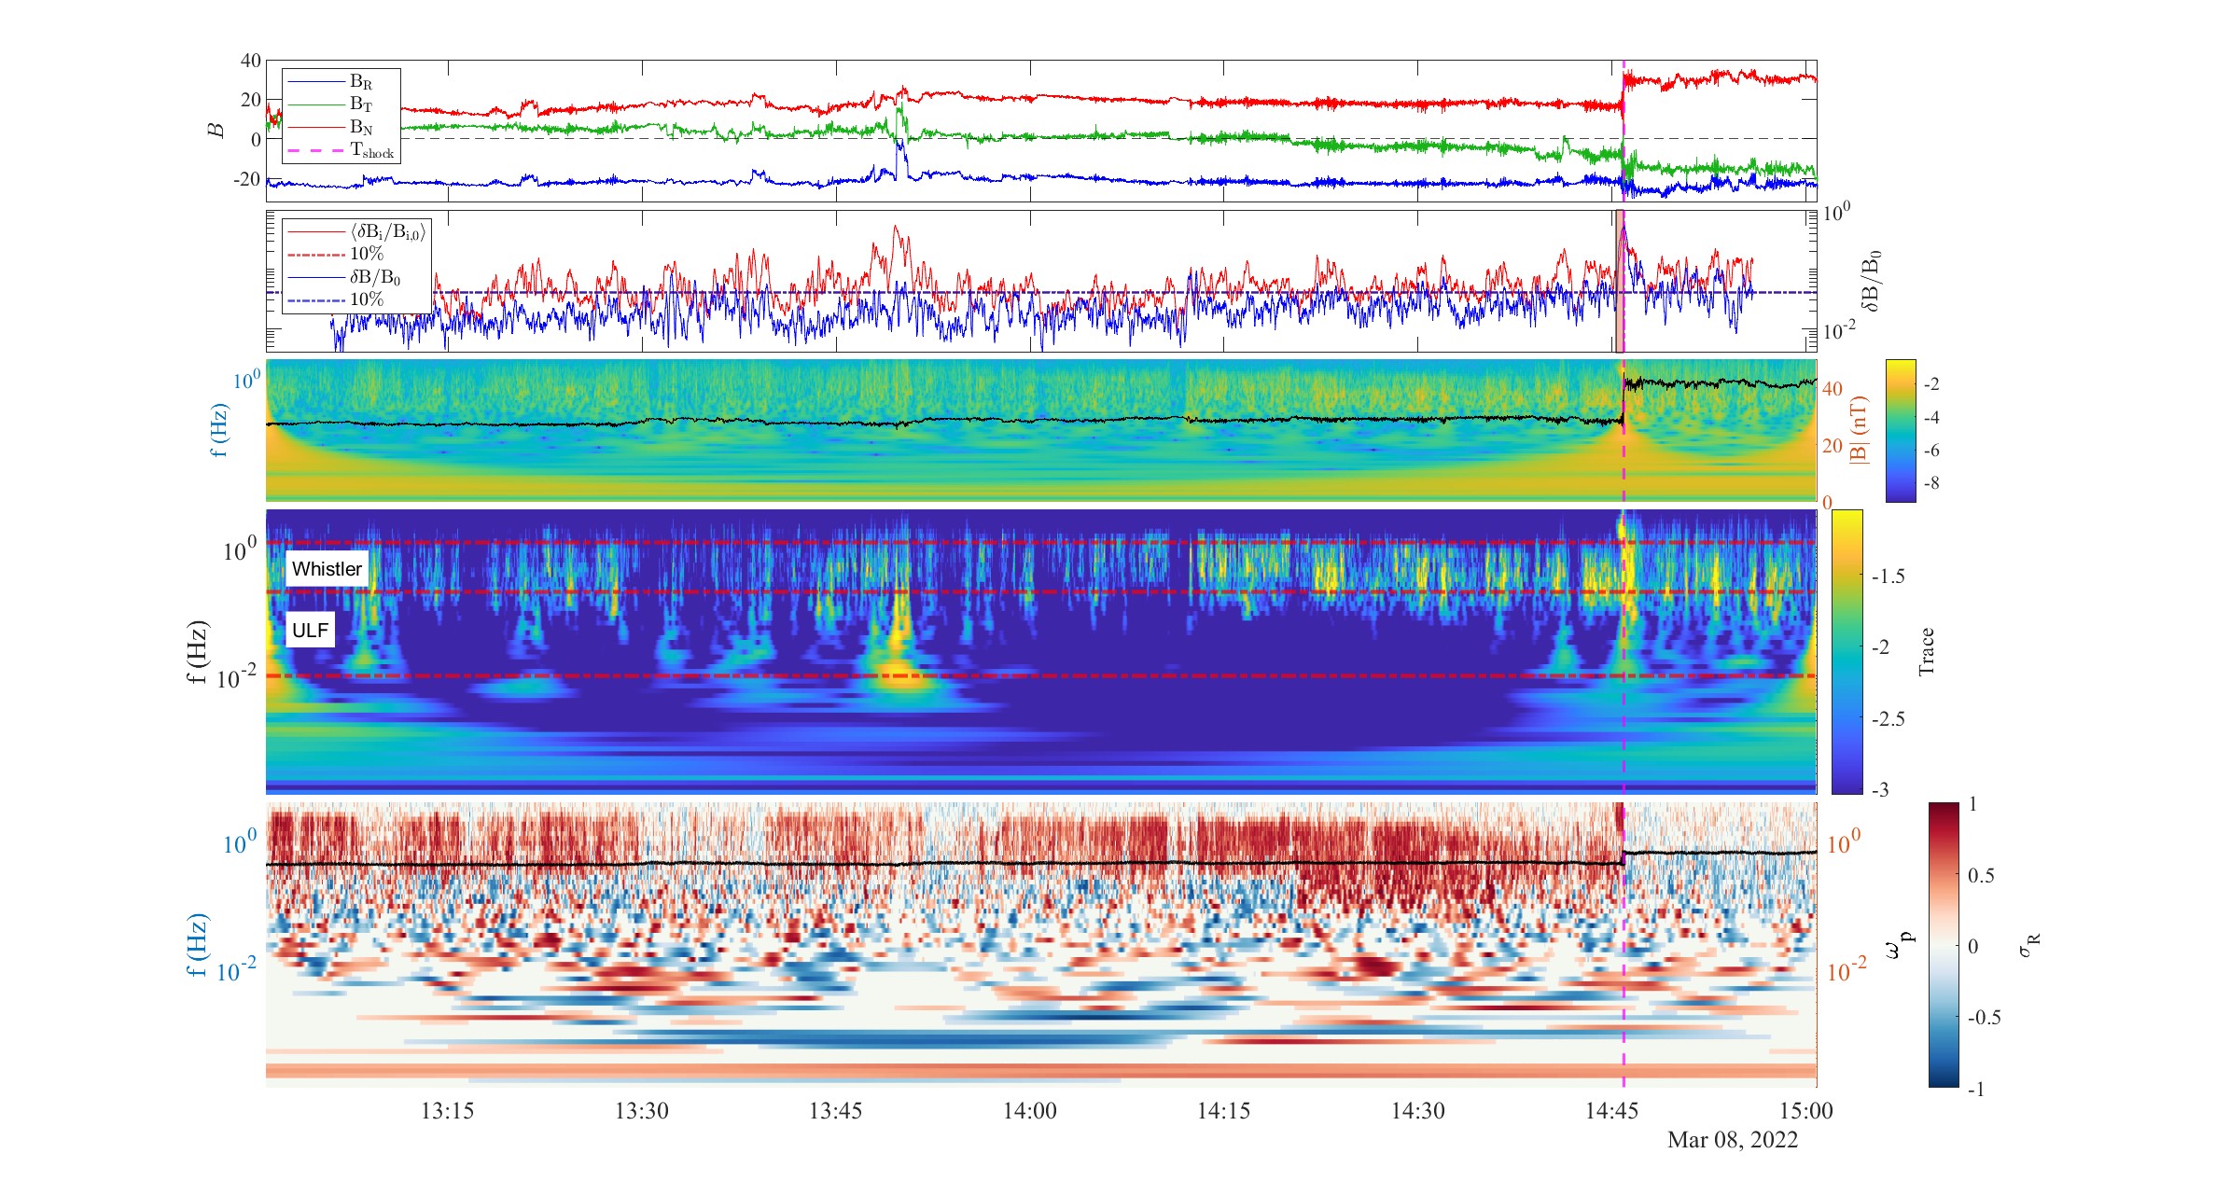Click the ⟨δBi/Bi,0⟩ legend entry
The image size is (2216, 1195).
click(356, 231)
